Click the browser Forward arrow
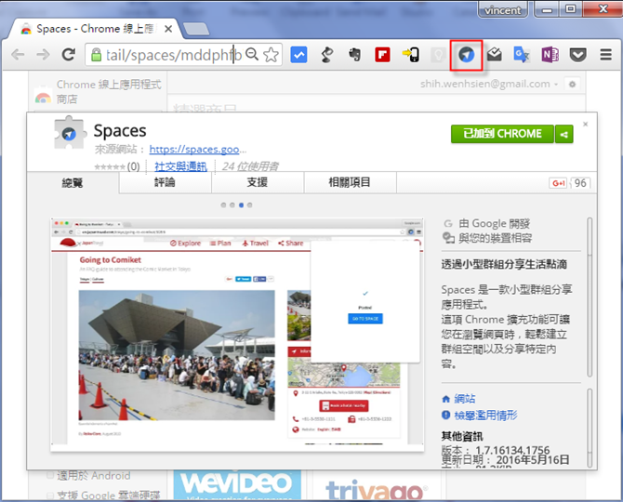The height and width of the screenshot is (502, 623). [x=43, y=55]
